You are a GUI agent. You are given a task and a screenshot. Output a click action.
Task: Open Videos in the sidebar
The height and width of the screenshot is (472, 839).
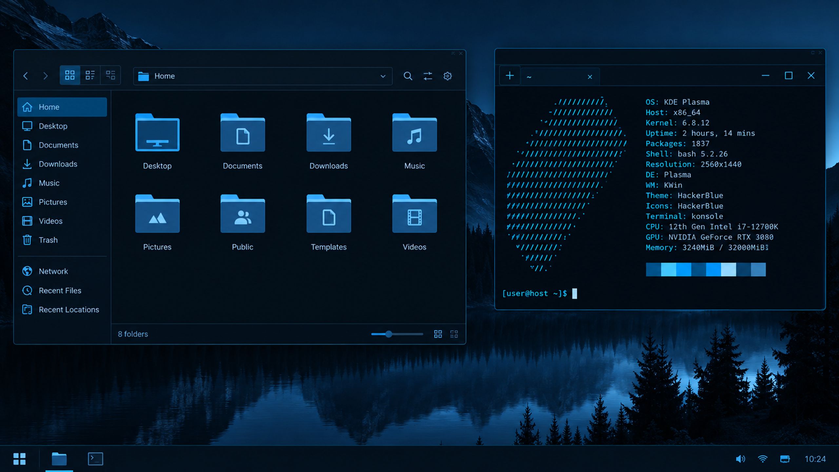pos(62,221)
